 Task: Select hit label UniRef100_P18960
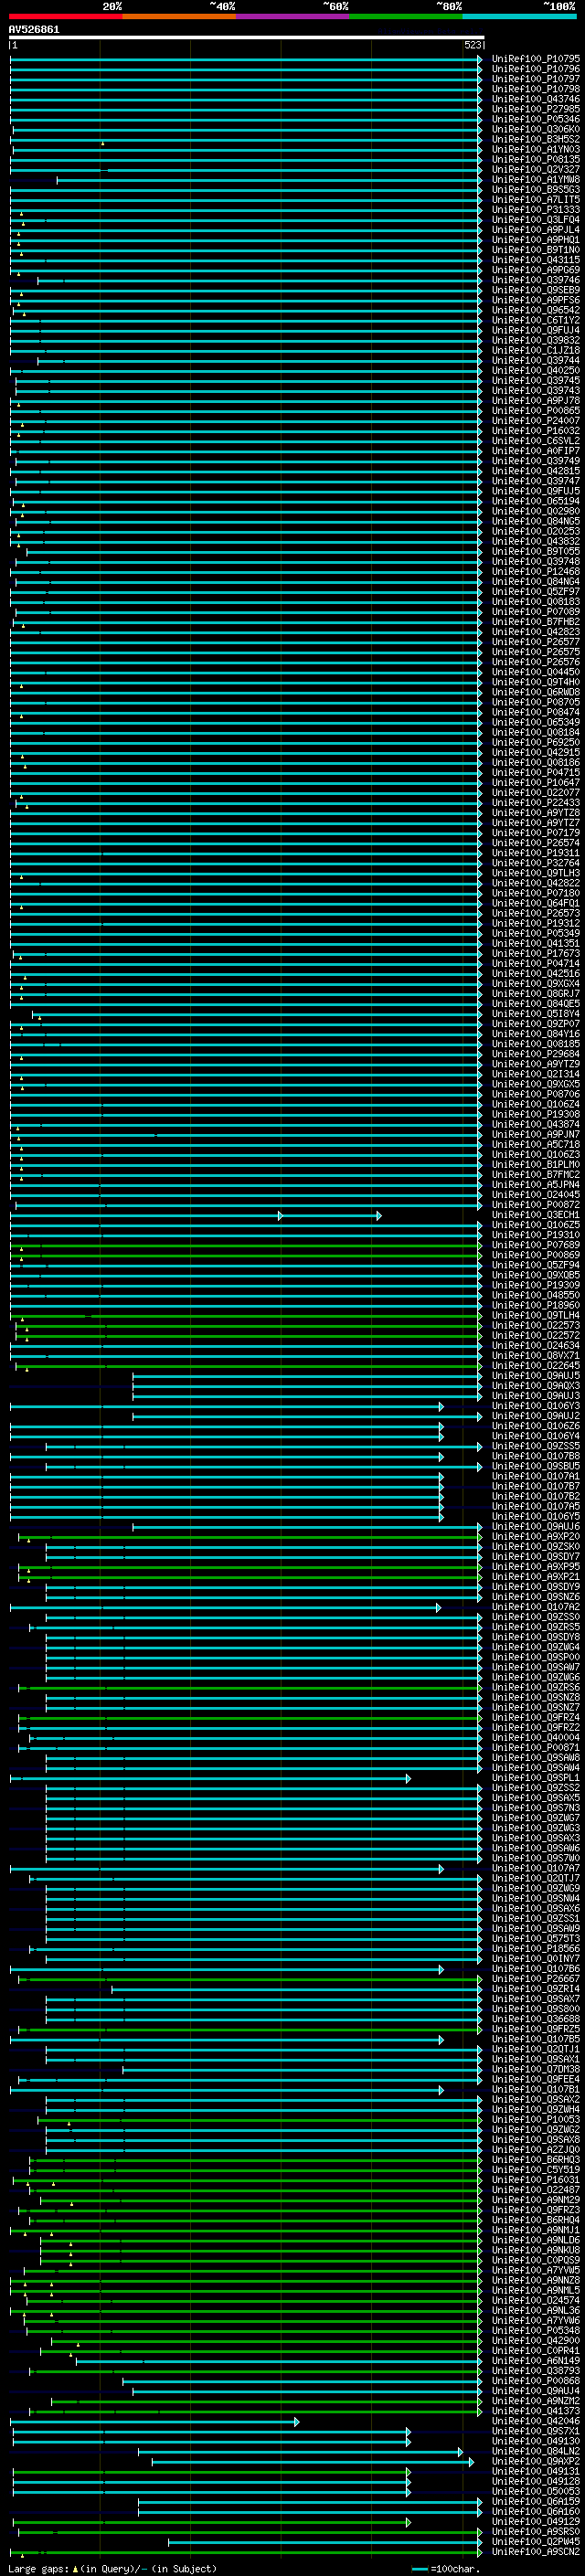536,1305
